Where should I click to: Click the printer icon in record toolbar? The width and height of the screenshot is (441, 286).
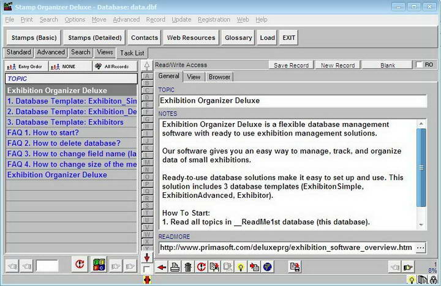[x=175, y=267]
